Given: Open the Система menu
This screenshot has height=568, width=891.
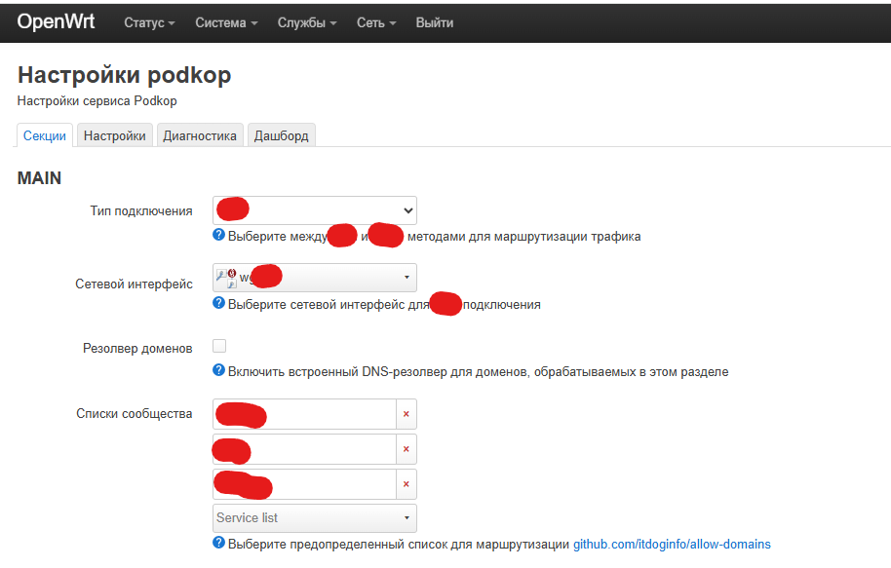Looking at the screenshot, I should pyautogui.click(x=226, y=22).
